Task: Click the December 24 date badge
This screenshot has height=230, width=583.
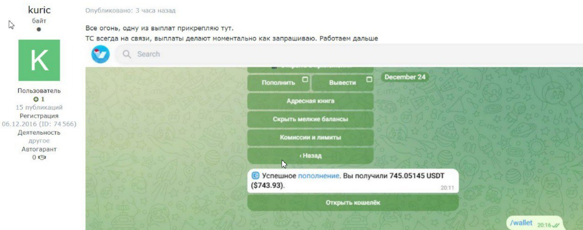Action: [405, 77]
